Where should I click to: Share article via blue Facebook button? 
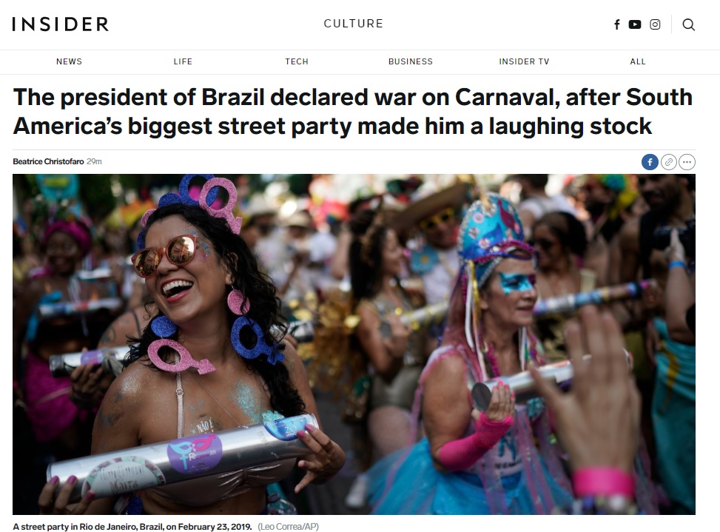(650, 161)
